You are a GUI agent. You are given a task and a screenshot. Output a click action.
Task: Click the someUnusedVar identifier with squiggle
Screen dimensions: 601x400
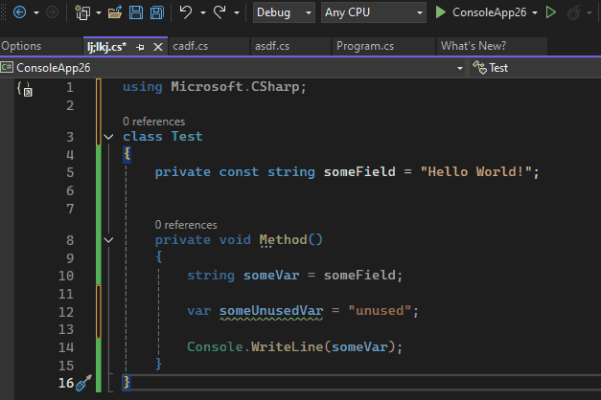[271, 310]
